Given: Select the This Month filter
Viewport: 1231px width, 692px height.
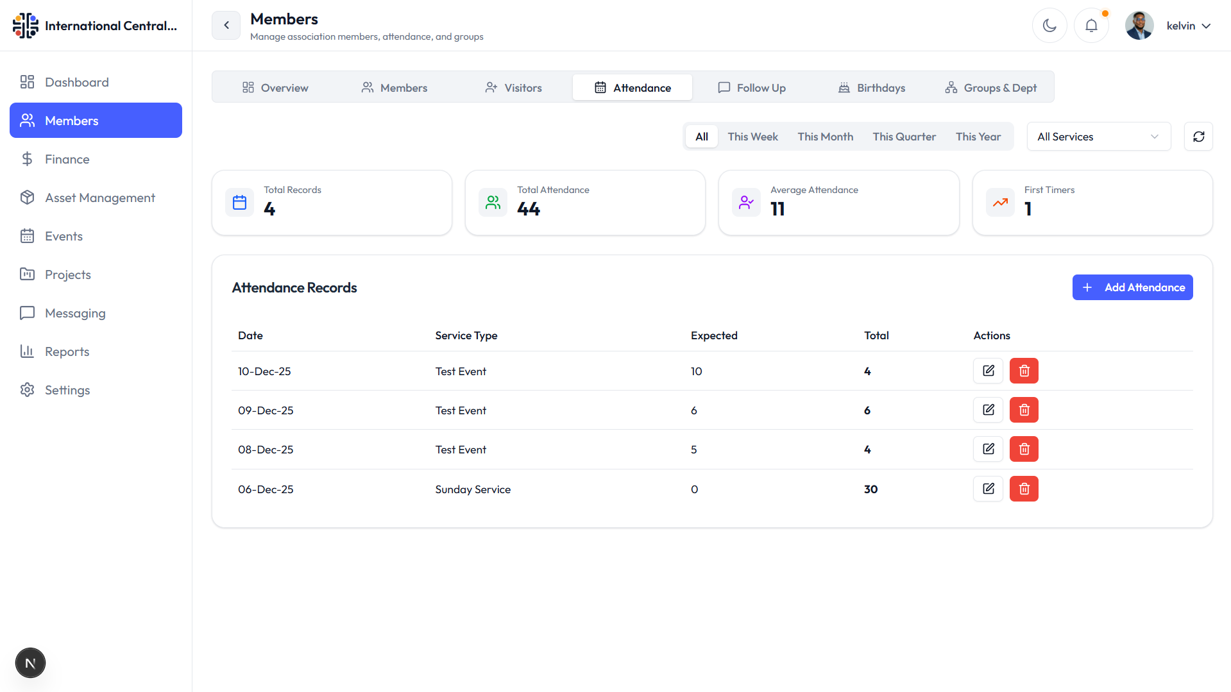Looking at the screenshot, I should (825, 136).
